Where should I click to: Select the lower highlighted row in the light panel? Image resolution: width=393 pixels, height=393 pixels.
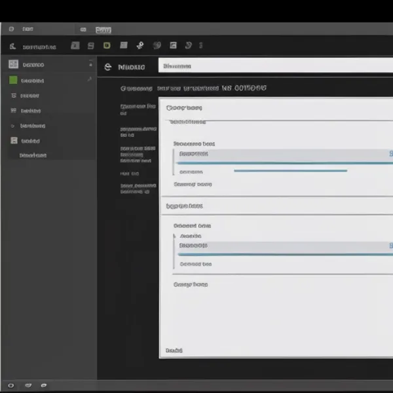pyautogui.click(x=282, y=246)
